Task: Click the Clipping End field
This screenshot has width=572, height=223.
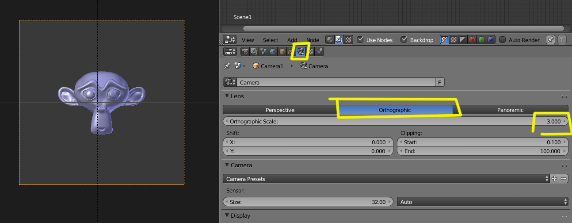Action: (482, 151)
